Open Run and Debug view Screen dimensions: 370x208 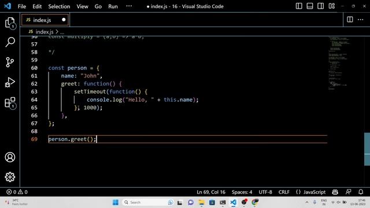click(10, 82)
